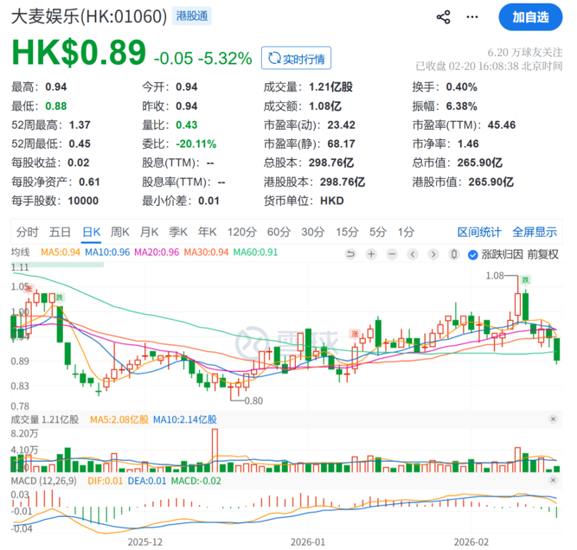Image resolution: width=577 pixels, height=550 pixels.
Task: Close the MACD indicator panel
Action: (554, 480)
